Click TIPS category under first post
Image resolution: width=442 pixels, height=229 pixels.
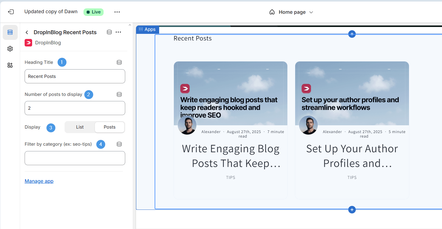231,177
